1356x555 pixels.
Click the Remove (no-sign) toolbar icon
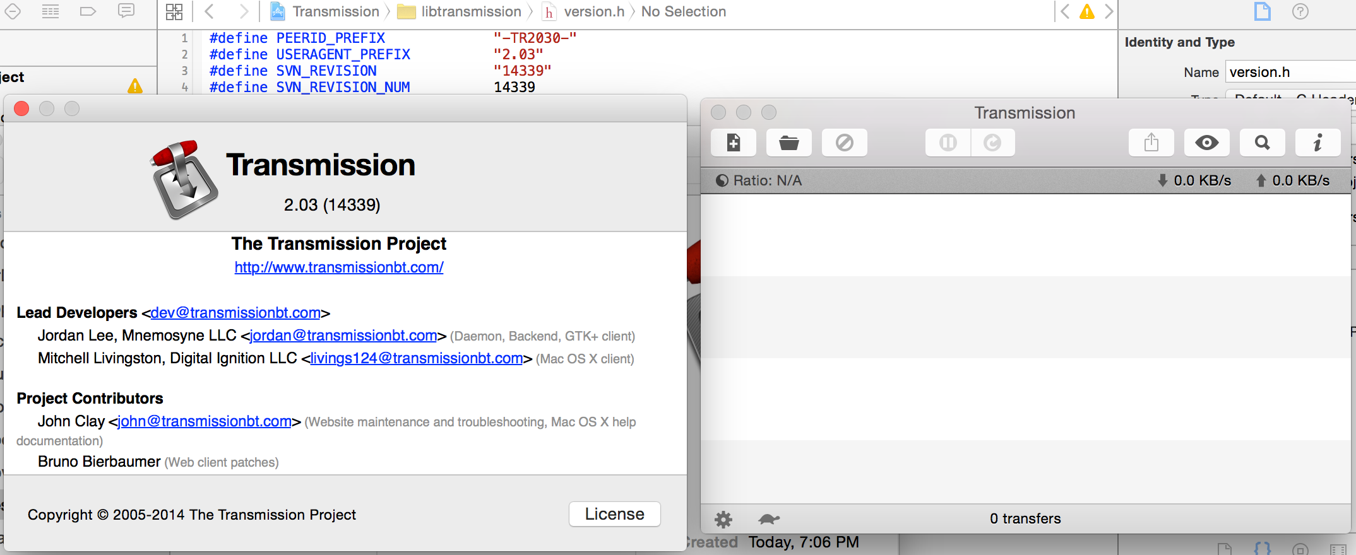point(845,143)
